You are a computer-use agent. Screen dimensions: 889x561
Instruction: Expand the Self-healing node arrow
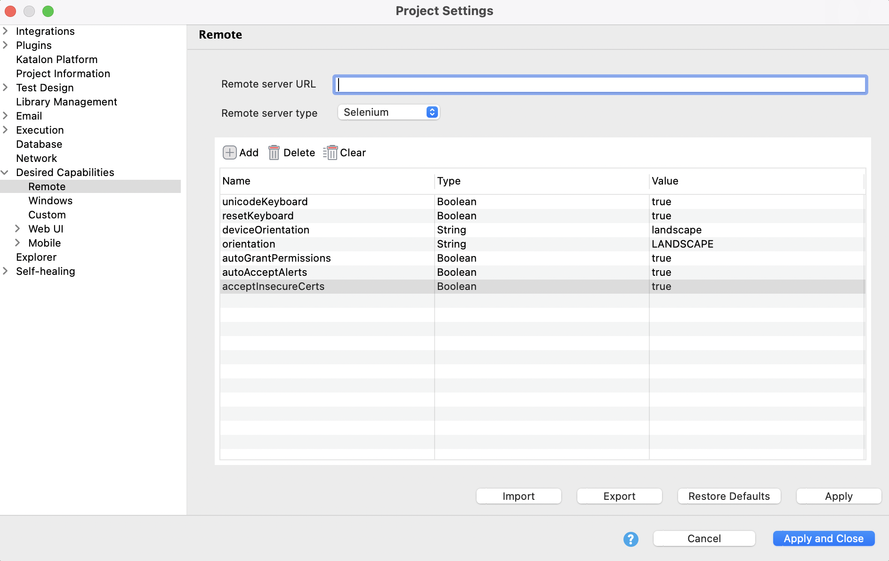pos(6,271)
